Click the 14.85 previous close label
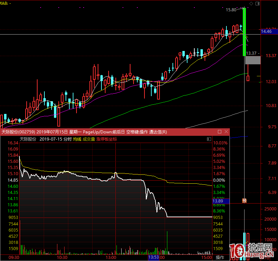Viewport: 278px width, 261px height. coord(13,180)
